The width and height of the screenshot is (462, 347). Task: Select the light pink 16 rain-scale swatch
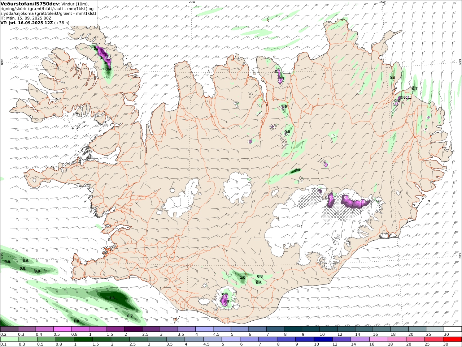point(378,339)
